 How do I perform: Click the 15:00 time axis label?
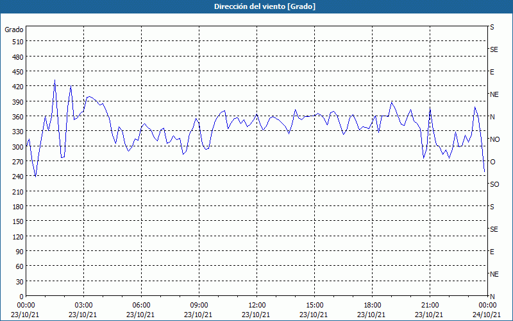point(314,306)
